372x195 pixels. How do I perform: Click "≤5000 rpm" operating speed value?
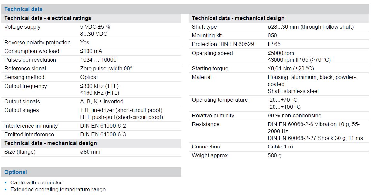pyautogui.click(x=281, y=53)
